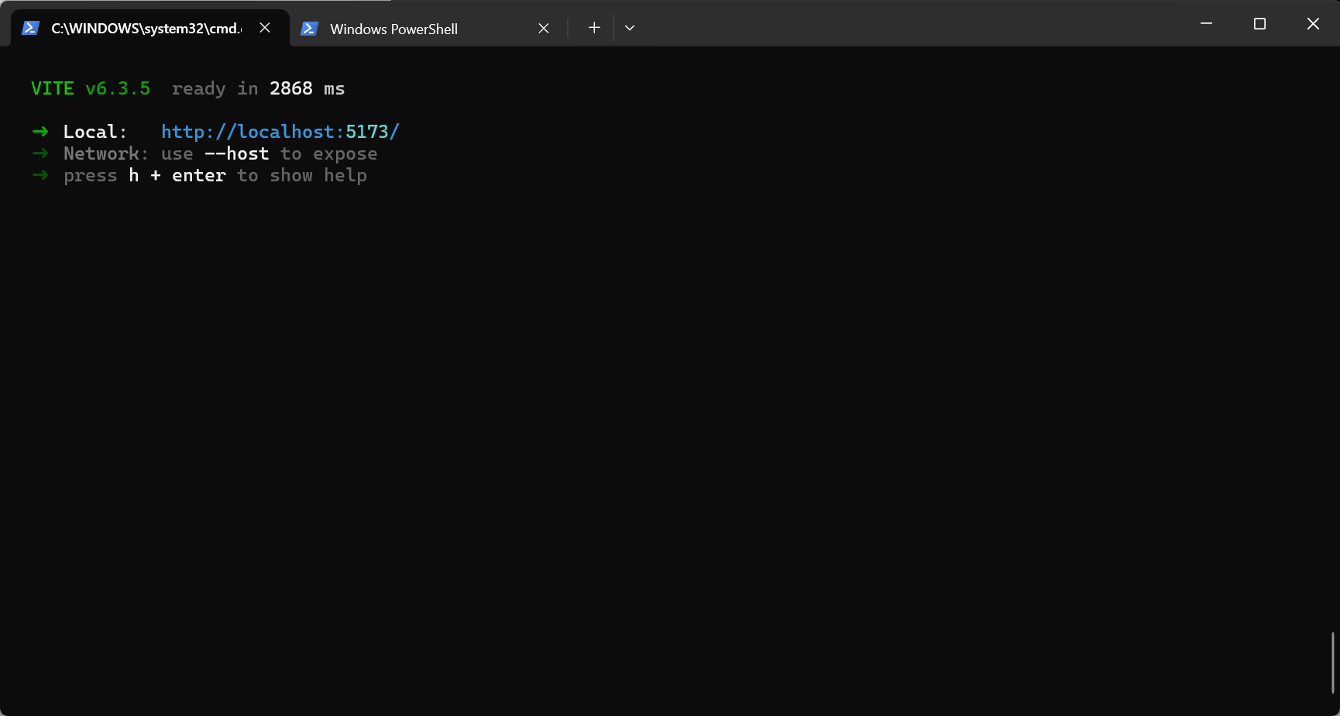Click the arrow beside the press h line
The image size is (1340, 716).
coord(40,175)
